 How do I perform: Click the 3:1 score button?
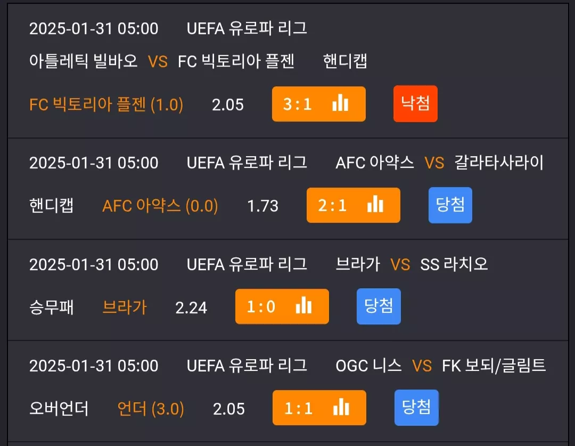[x=319, y=104]
